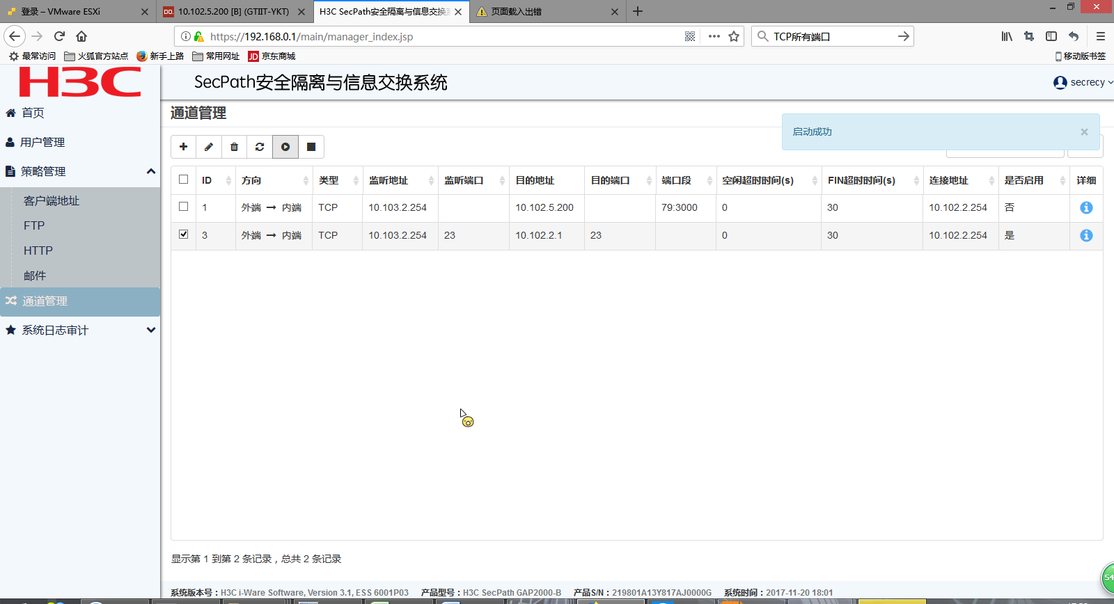Refresh the channel list
This screenshot has height=604, width=1114.
(260, 147)
